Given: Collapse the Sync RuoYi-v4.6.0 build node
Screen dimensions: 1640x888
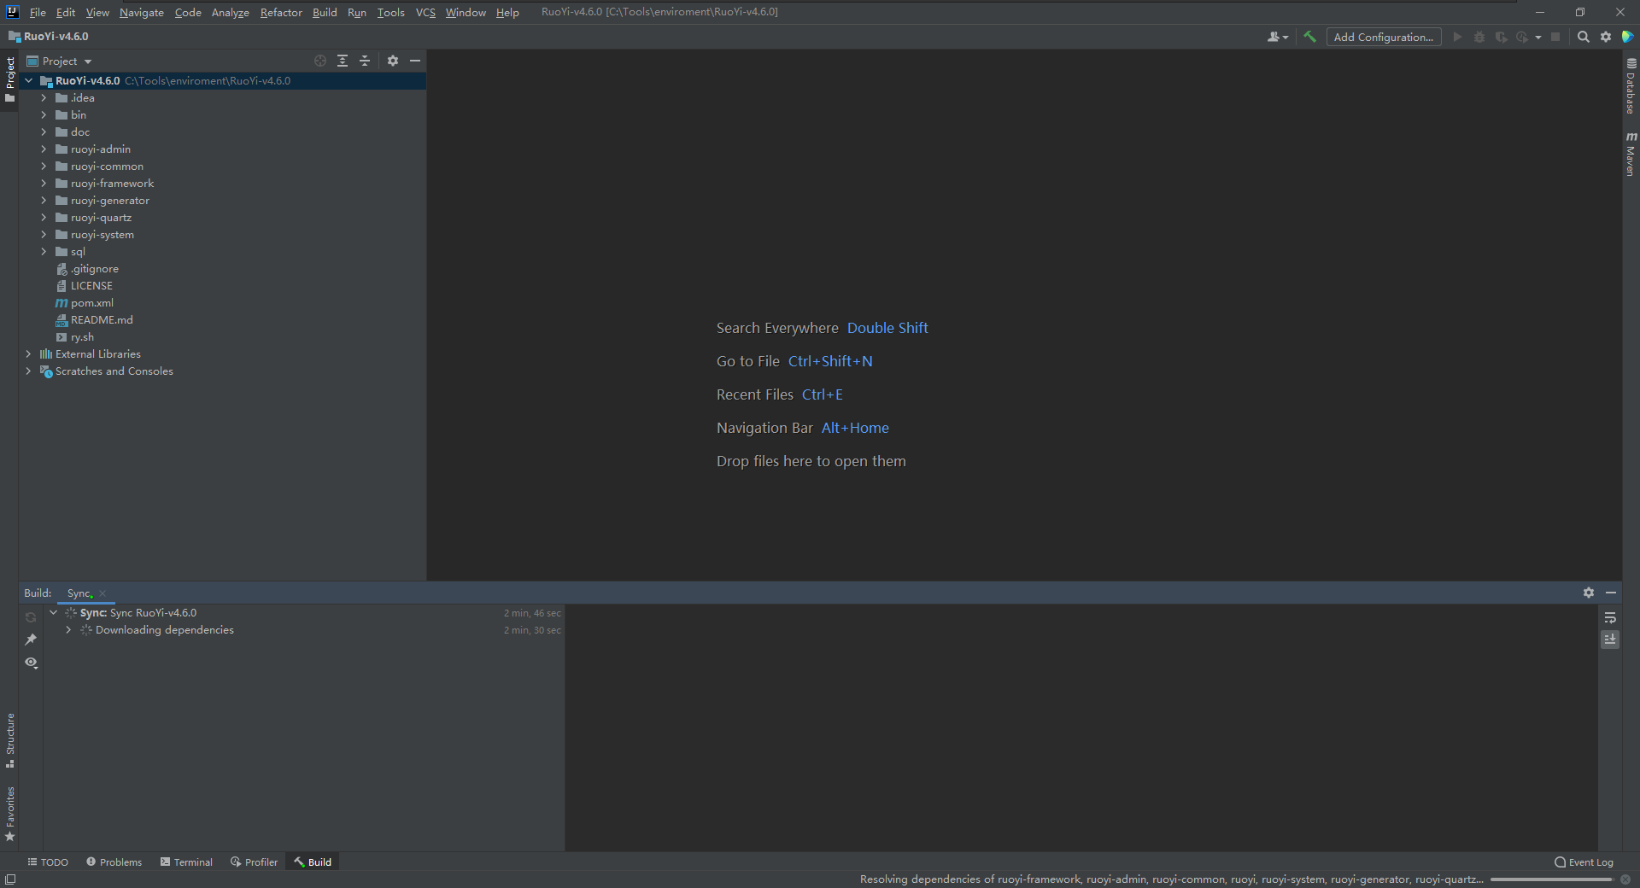Looking at the screenshot, I should coord(54,613).
